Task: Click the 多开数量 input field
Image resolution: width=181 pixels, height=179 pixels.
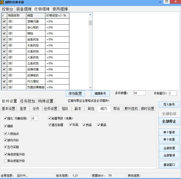Action: 139,93
